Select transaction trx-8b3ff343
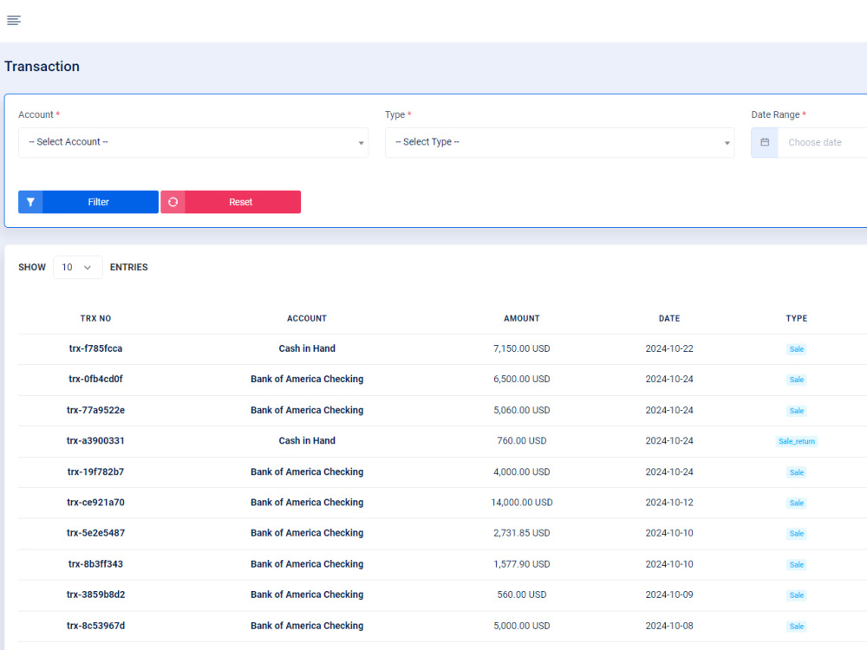 point(95,564)
